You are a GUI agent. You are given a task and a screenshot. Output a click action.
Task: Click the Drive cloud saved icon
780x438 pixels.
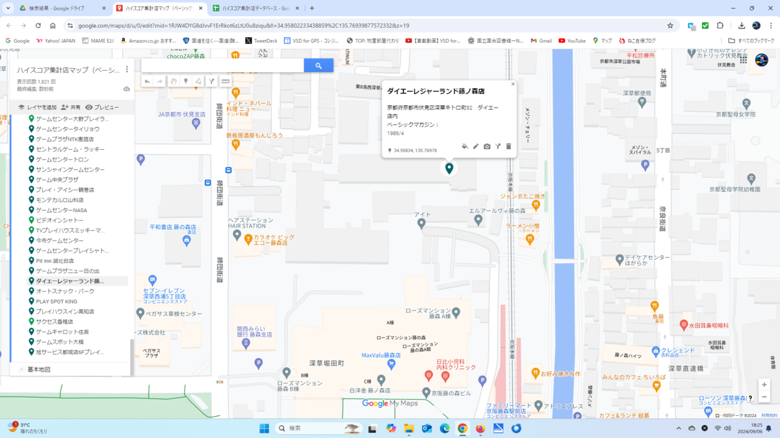pyautogui.click(x=127, y=89)
